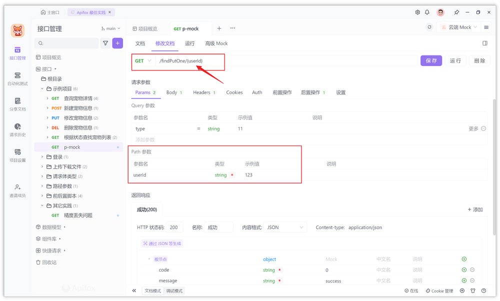Click the 保存 button
The image size is (500, 301).
tap(431, 61)
